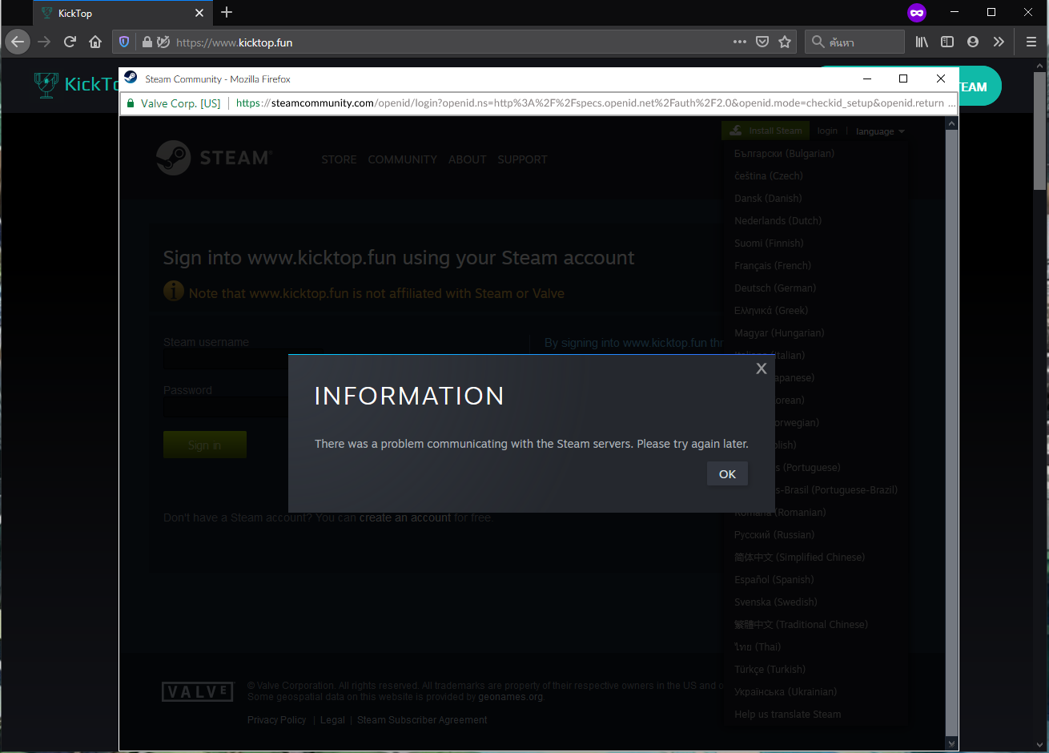Select ไทย (Thai) language
Viewport: 1049px width, 753px height.
758,646
